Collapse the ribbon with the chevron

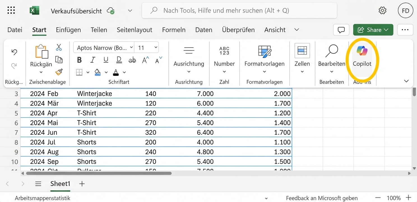click(x=406, y=81)
